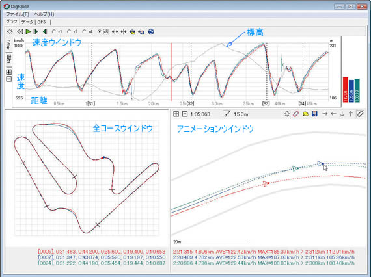Pan animation view right with right arrow
371x277 pixels.
point(325,114)
